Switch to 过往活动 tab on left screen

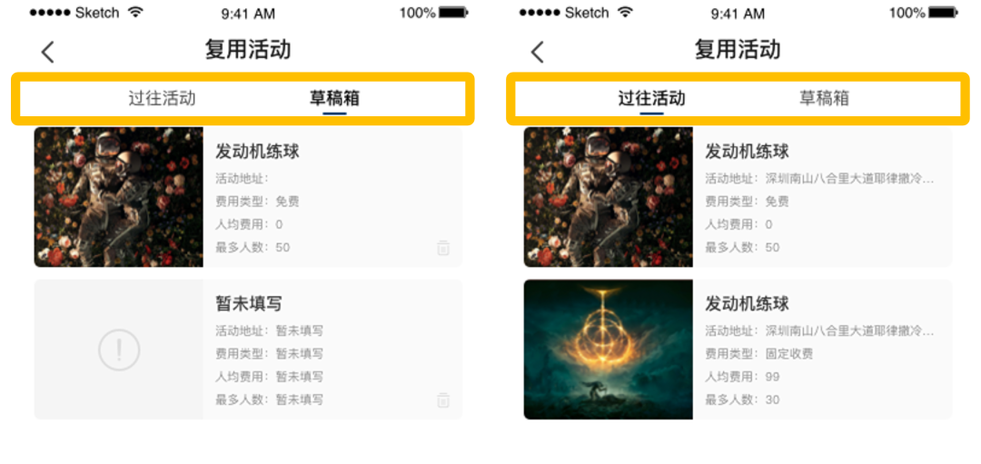[x=162, y=98]
